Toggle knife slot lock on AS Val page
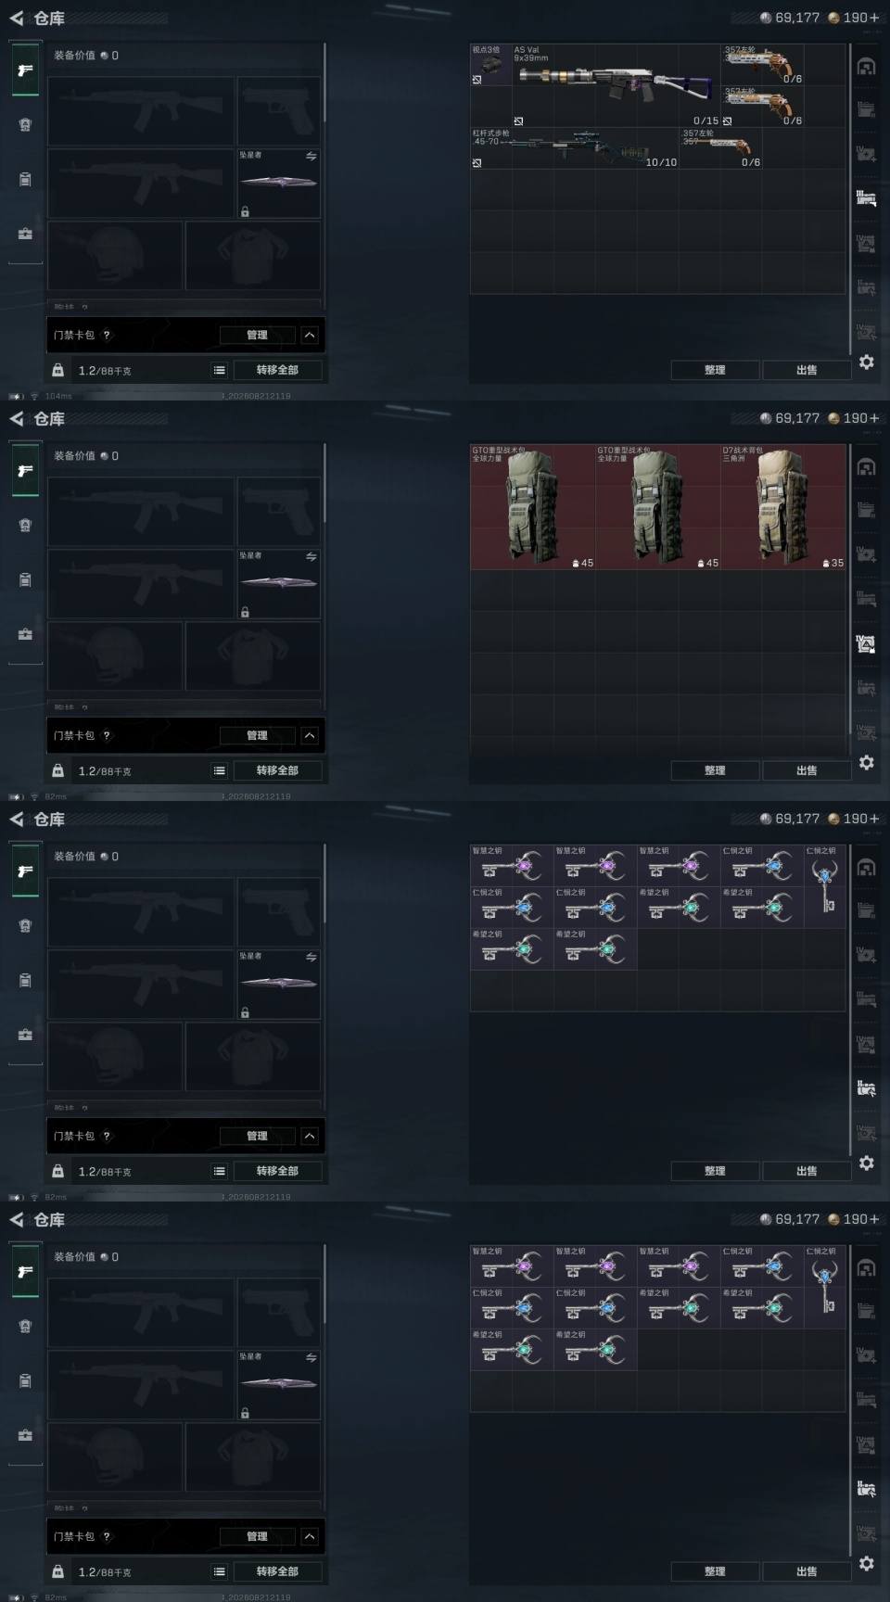890x1602 pixels. click(x=245, y=211)
